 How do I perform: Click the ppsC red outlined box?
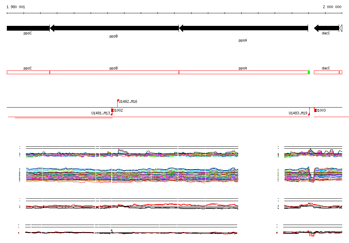pos(28,72)
